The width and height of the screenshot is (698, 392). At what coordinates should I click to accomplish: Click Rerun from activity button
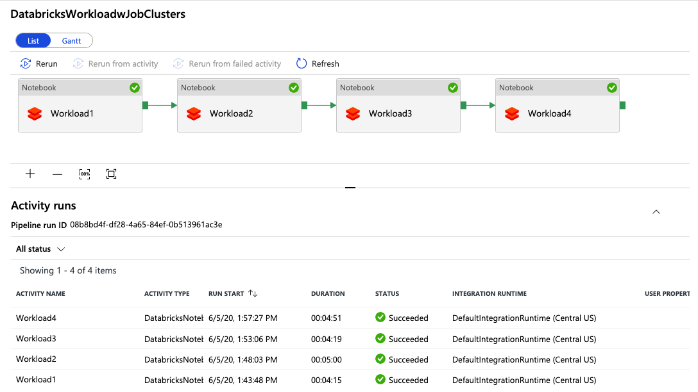coord(115,63)
